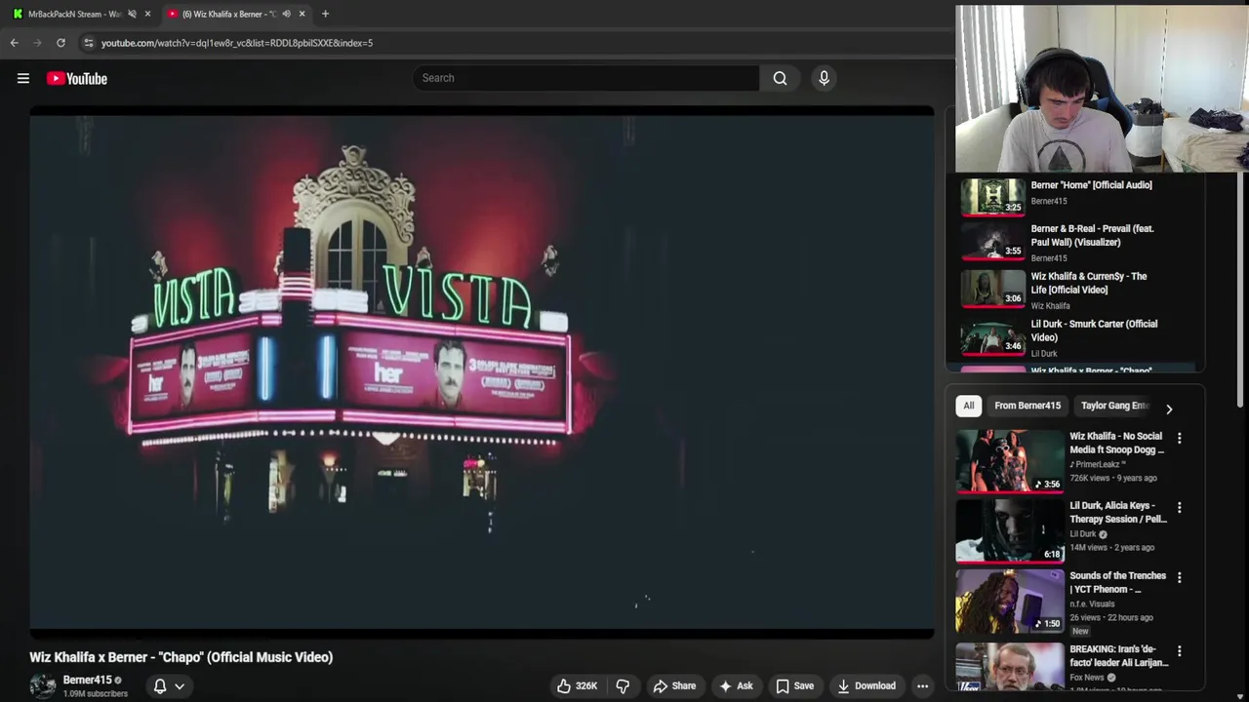Screen dimensions: 1249x702
Task: Click the video title Chapo (Official Music Video)
Action: click(181, 657)
